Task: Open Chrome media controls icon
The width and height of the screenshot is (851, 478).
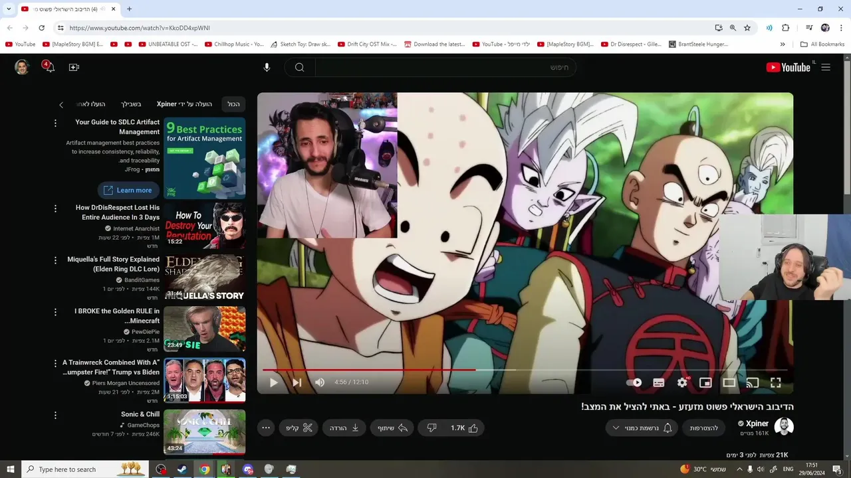Action: (809, 28)
